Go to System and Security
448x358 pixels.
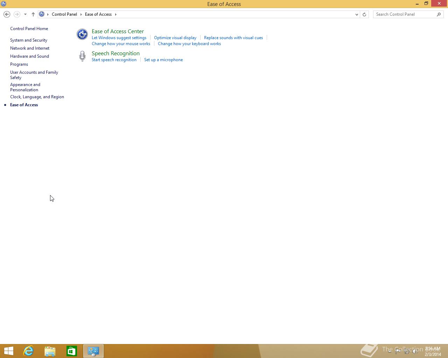pos(29,40)
